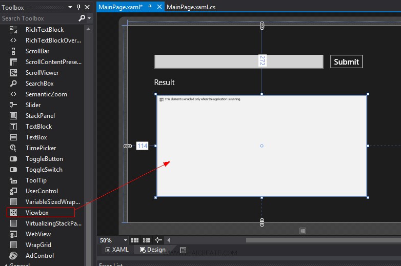This screenshot has width=401, height=266.
Task: Open the 50% zoom level dropdown
Action: point(126,240)
